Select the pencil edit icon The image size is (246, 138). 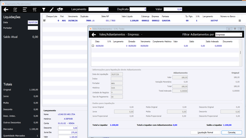[51, 10]
